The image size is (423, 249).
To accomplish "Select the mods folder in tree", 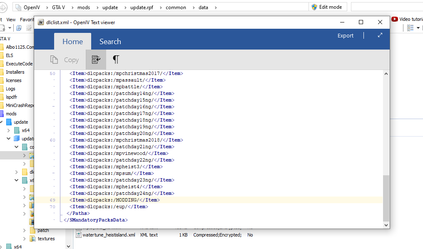I will (11, 114).
